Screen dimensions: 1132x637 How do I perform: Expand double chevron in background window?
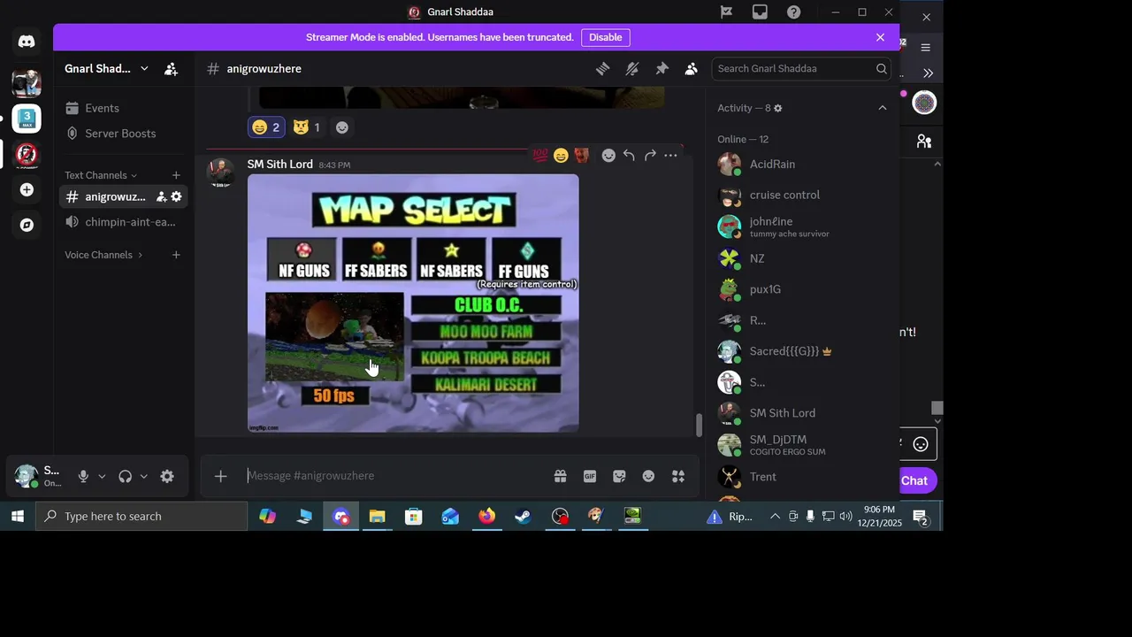(928, 73)
